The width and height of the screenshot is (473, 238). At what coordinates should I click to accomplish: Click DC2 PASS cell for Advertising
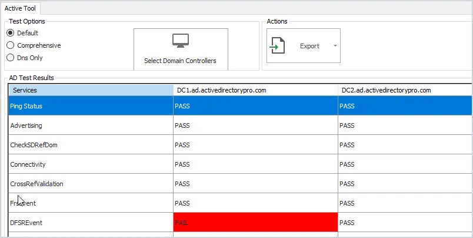405,125
